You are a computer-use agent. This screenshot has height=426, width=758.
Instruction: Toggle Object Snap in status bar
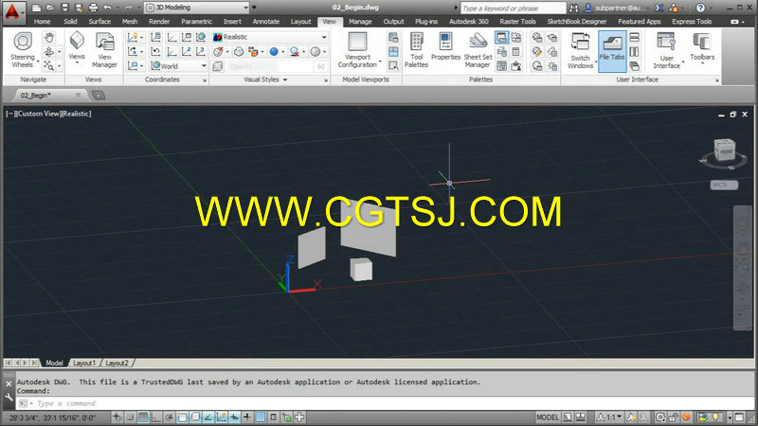(x=182, y=417)
